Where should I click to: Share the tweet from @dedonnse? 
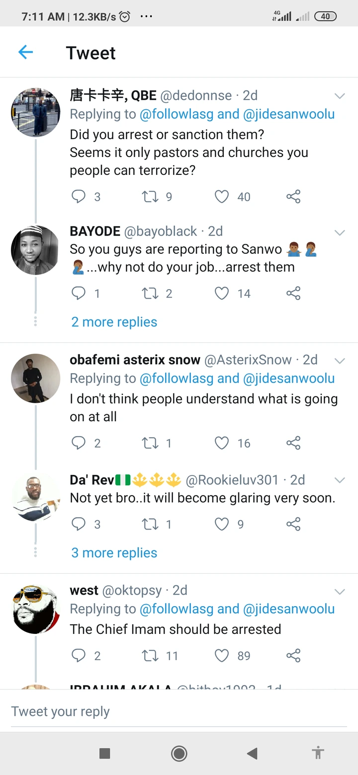tap(293, 197)
